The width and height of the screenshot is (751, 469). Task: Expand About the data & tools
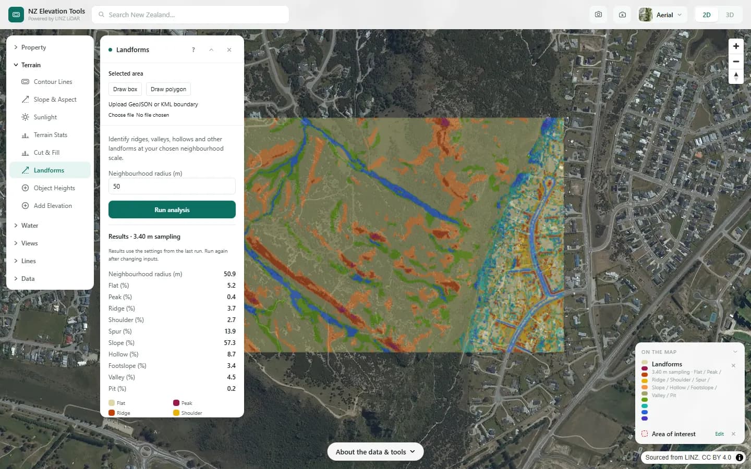[375, 452]
